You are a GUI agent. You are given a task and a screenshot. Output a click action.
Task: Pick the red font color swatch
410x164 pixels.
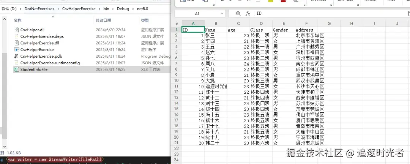click(283, 1)
